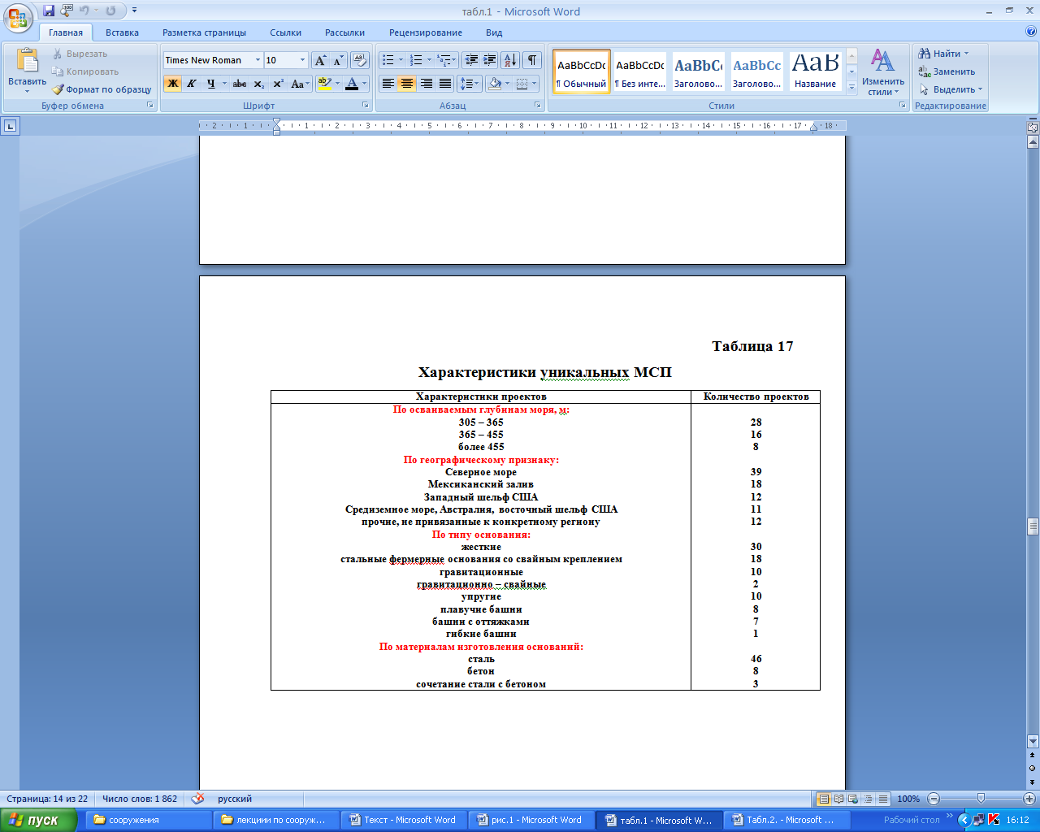Switch to Outline view in status bar
The width and height of the screenshot is (1040, 832).
(869, 799)
